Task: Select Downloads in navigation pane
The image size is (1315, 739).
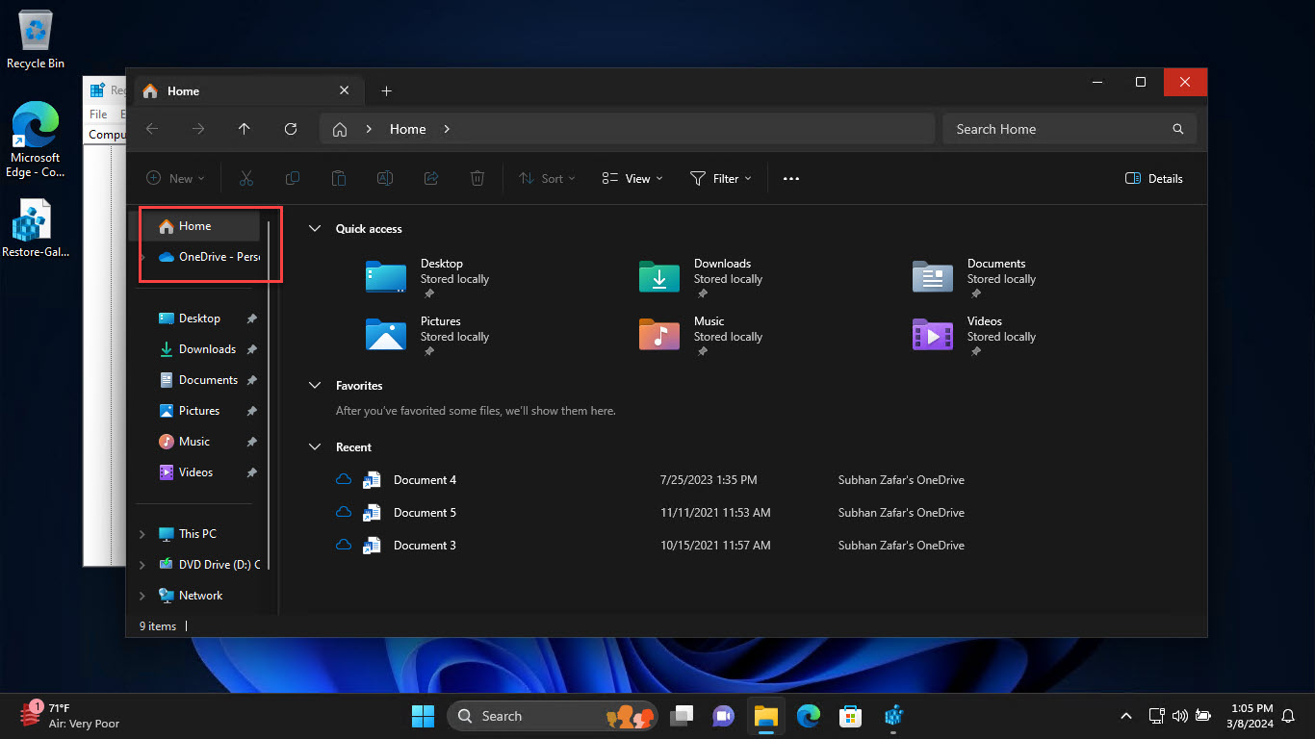Action: point(197,349)
